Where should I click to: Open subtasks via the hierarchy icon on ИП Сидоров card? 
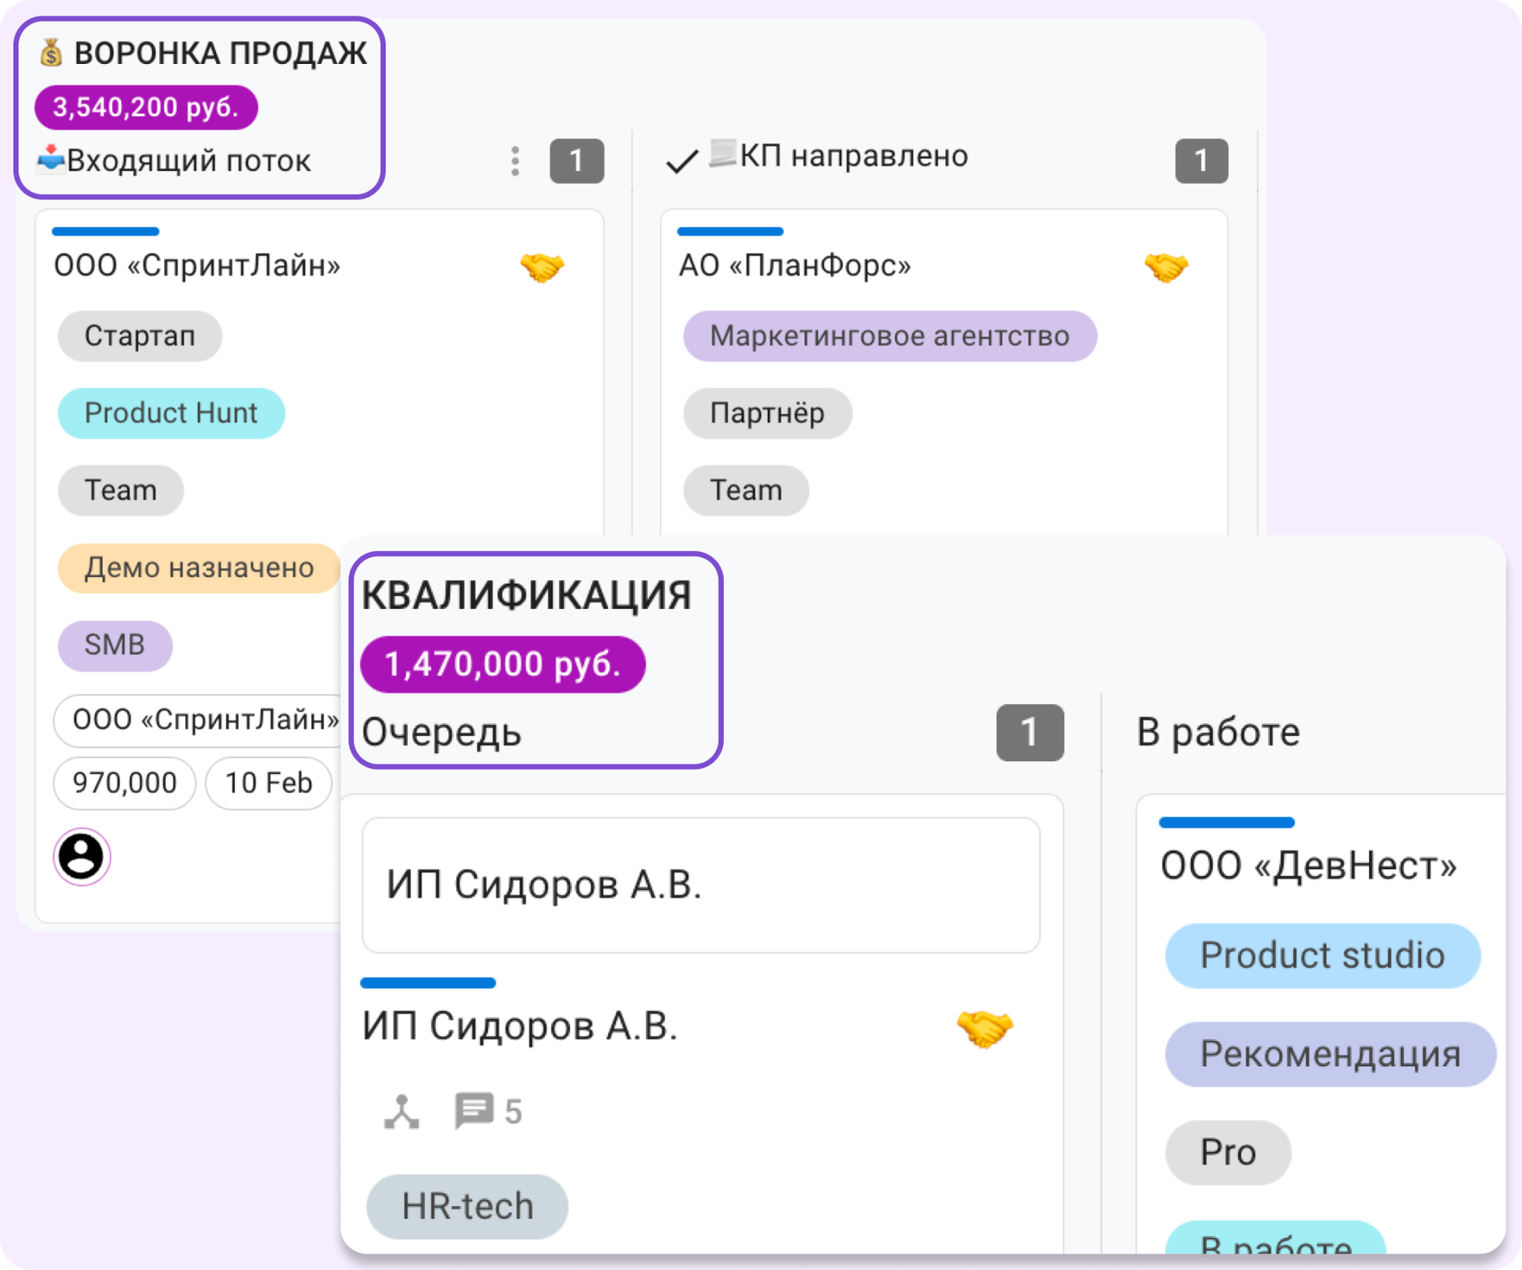(401, 1112)
